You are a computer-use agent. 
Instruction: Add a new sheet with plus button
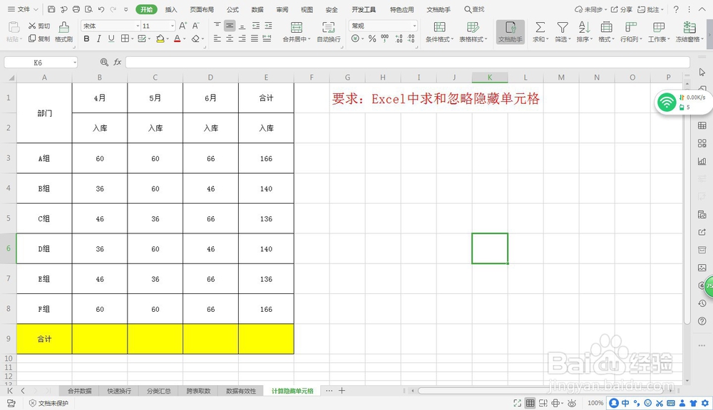coord(342,391)
